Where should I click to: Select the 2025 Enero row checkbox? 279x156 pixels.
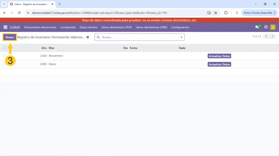click(5, 64)
